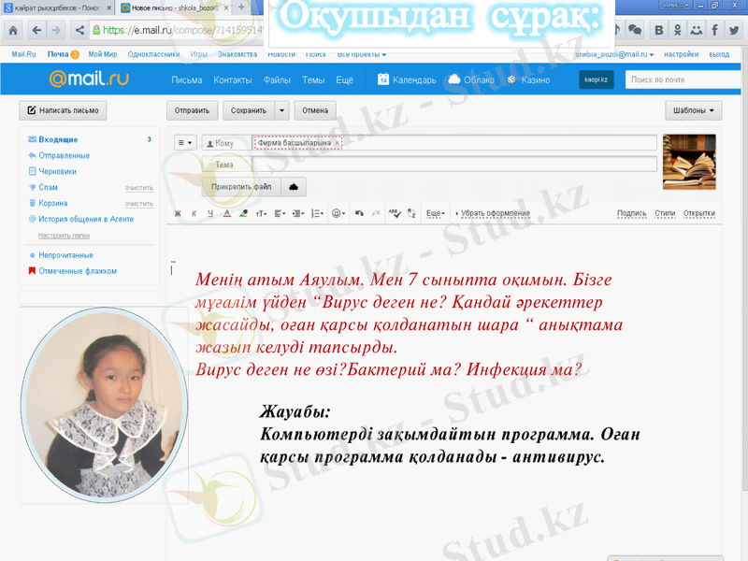Click the bold formatting icon
This screenshot has width=748, height=561.
coord(179,214)
